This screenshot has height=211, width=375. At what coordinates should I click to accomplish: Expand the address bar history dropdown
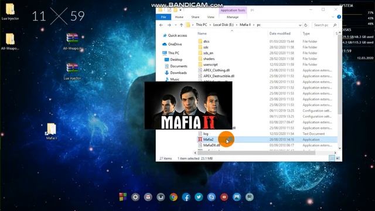click(300, 25)
